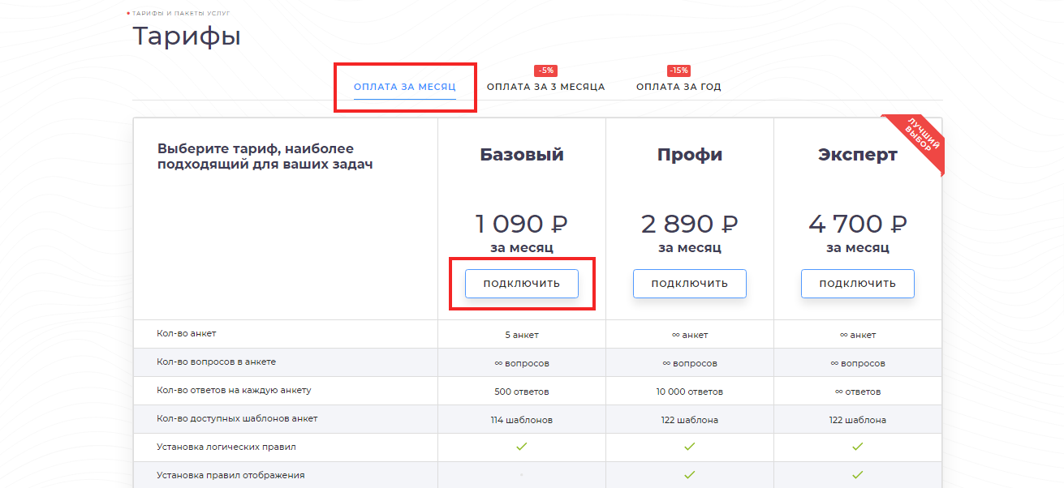Click ПОДКЛЮЧИТЬ under Эксперт plan

(x=857, y=284)
